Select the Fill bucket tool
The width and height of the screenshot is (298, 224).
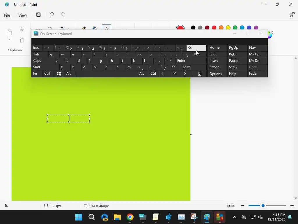95,28
